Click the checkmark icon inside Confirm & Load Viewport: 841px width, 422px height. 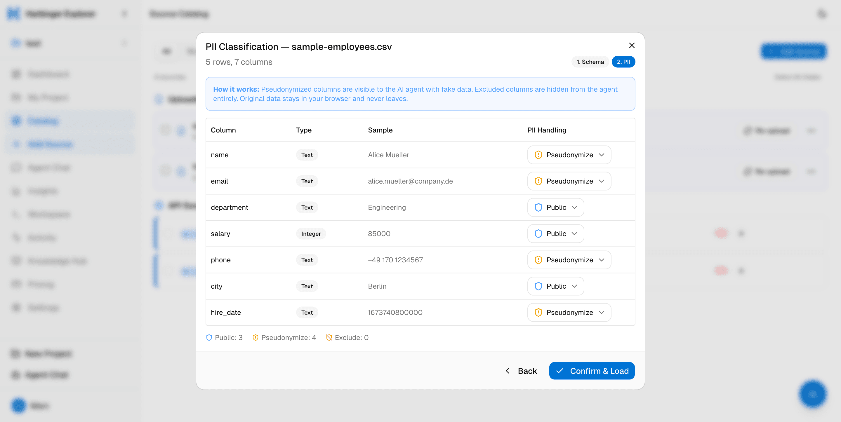click(559, 371)
